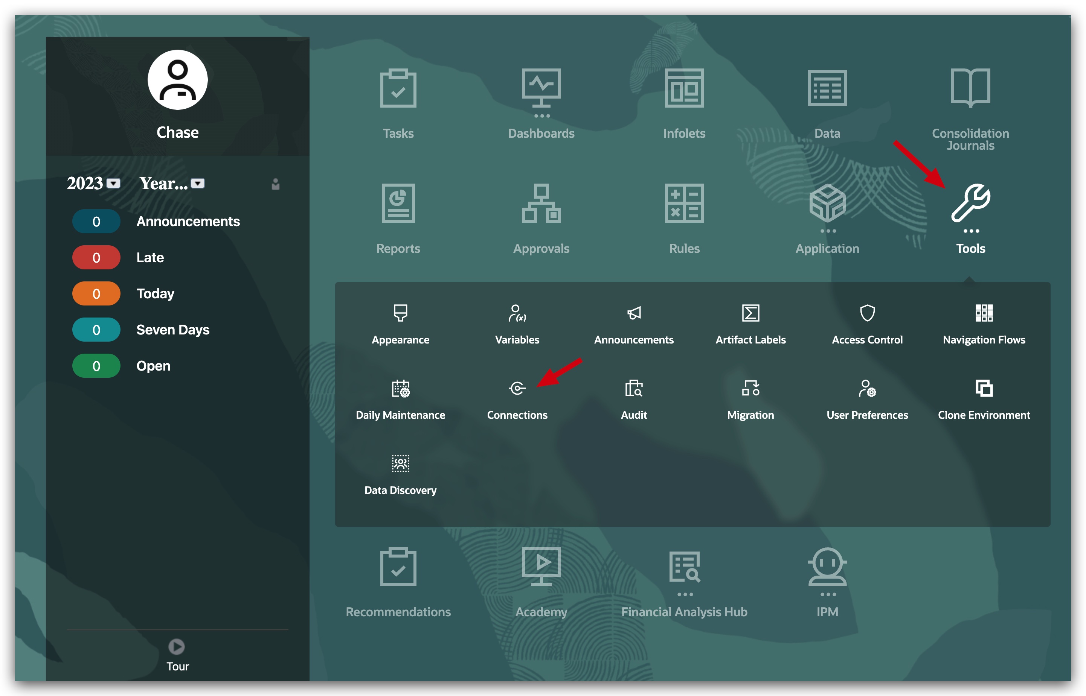Start the Tour play button
Image resolution: width=1086 pixels, height=696 pixels.
176,647
